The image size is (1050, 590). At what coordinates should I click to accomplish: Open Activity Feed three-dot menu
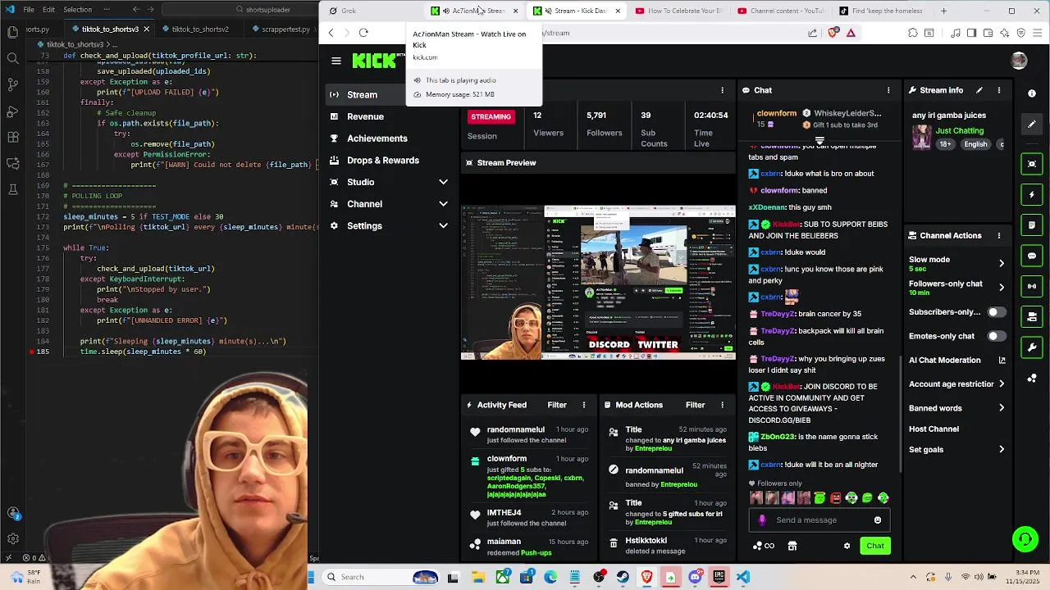pos(584,405)
